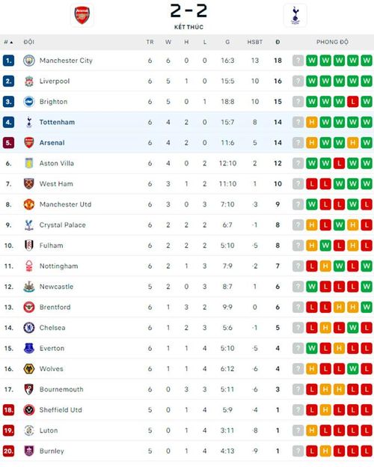This screenshot has height=467, width=374.
Task: Click Brighton's red L form badge
Action: (352, 102)
